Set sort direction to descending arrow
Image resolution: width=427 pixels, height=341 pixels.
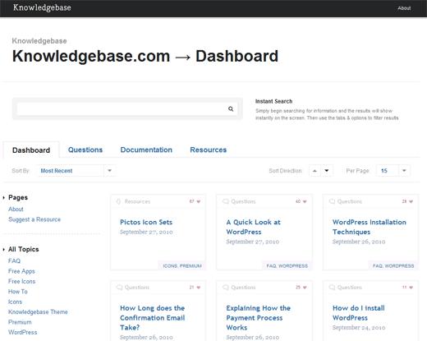click(x=327, y=171)
